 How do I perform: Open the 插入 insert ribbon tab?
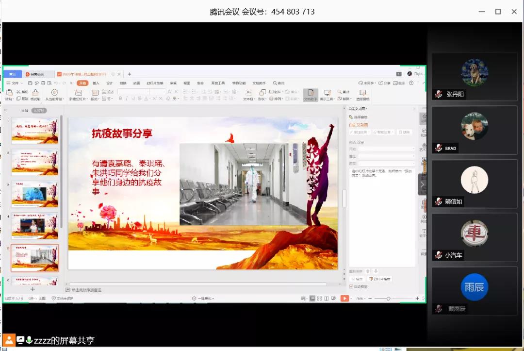click(96, 83)
